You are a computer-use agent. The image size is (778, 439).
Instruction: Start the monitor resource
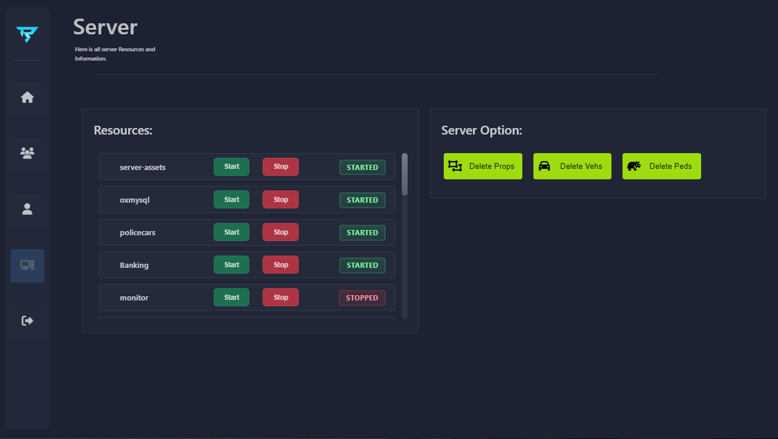pos(231,297)
